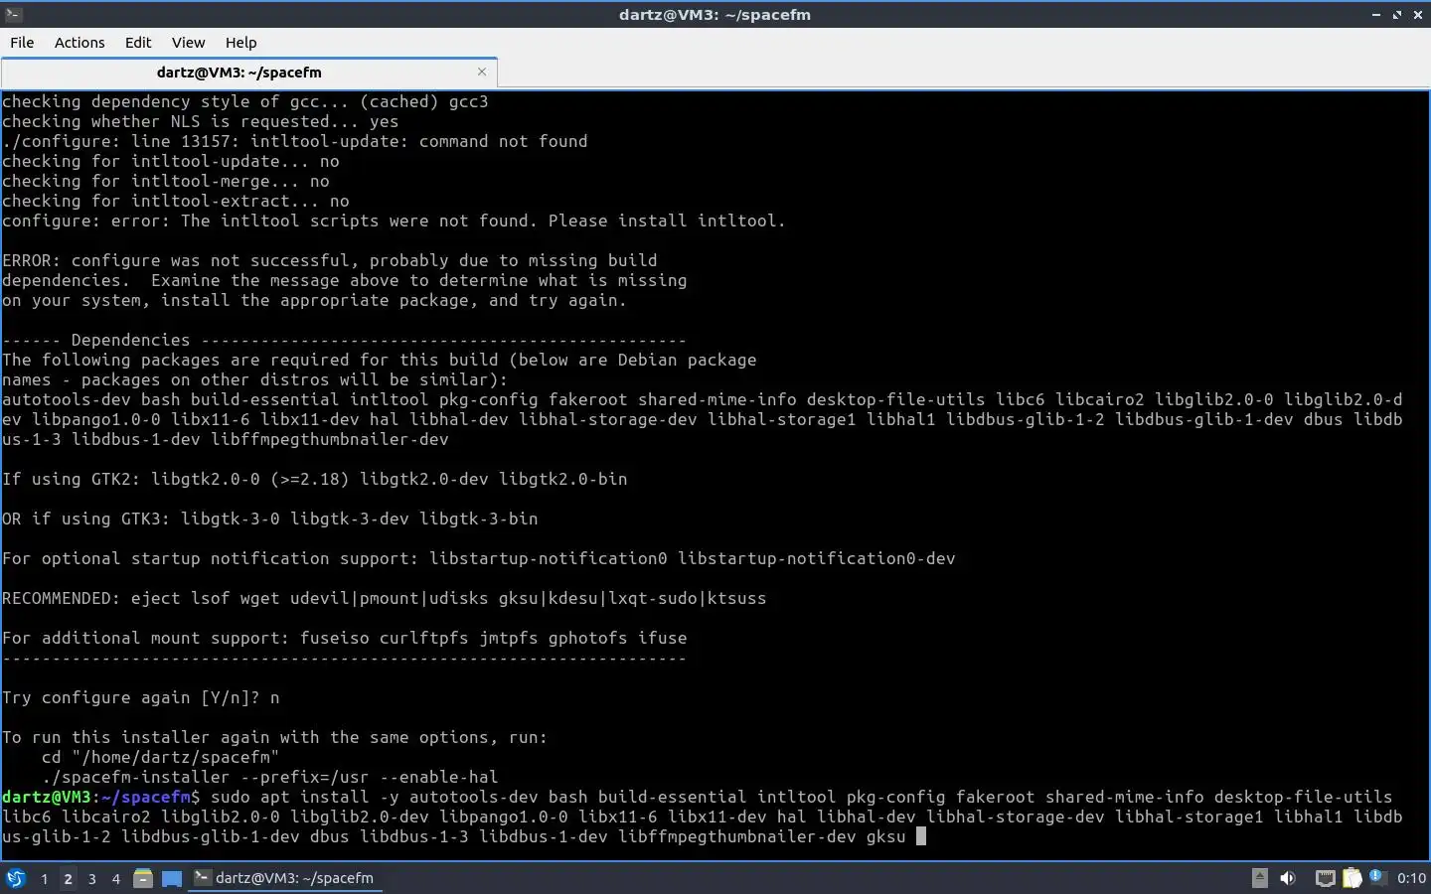Switch to workspace 2

(68, 878)
